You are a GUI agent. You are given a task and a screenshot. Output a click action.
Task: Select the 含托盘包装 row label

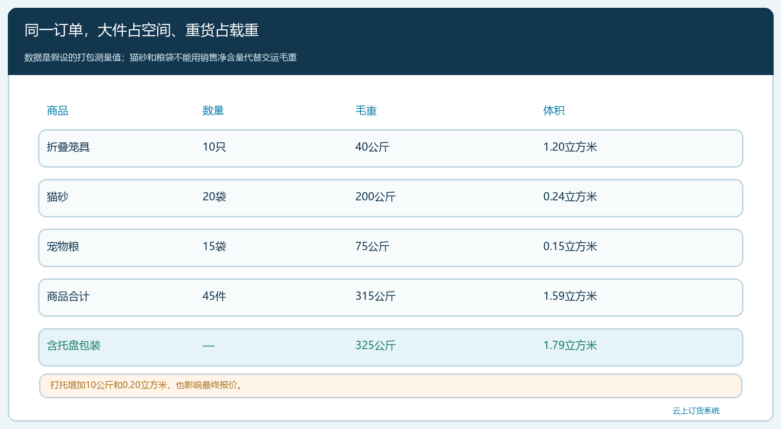74,346
